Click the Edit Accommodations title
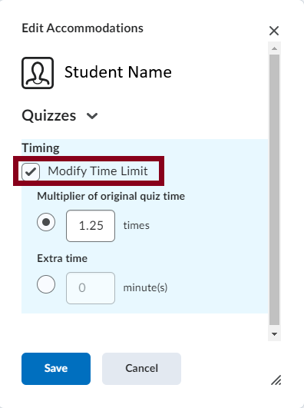The image size is (304, 408). (82, 28)
